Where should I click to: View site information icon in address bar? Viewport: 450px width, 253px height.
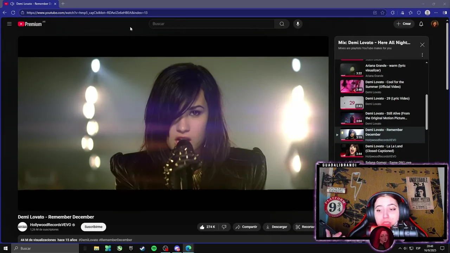point(22,13)
